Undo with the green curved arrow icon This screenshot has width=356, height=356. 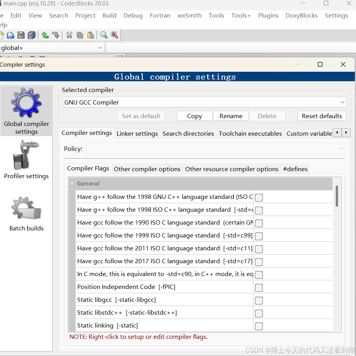45,35
